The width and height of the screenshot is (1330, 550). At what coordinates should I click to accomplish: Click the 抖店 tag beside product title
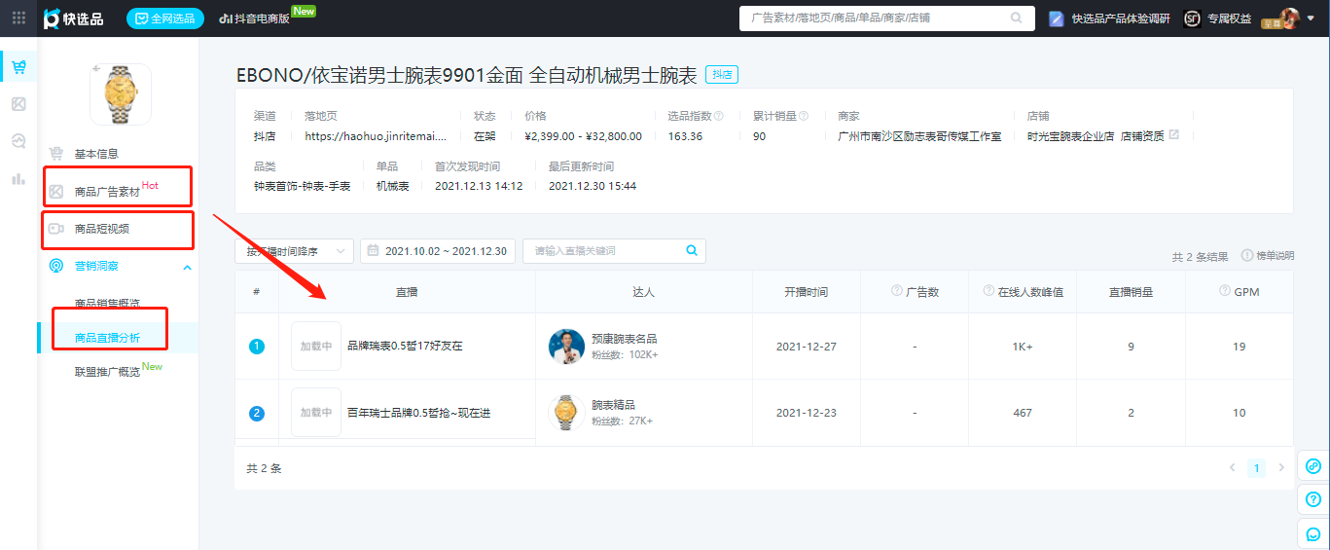722,75
